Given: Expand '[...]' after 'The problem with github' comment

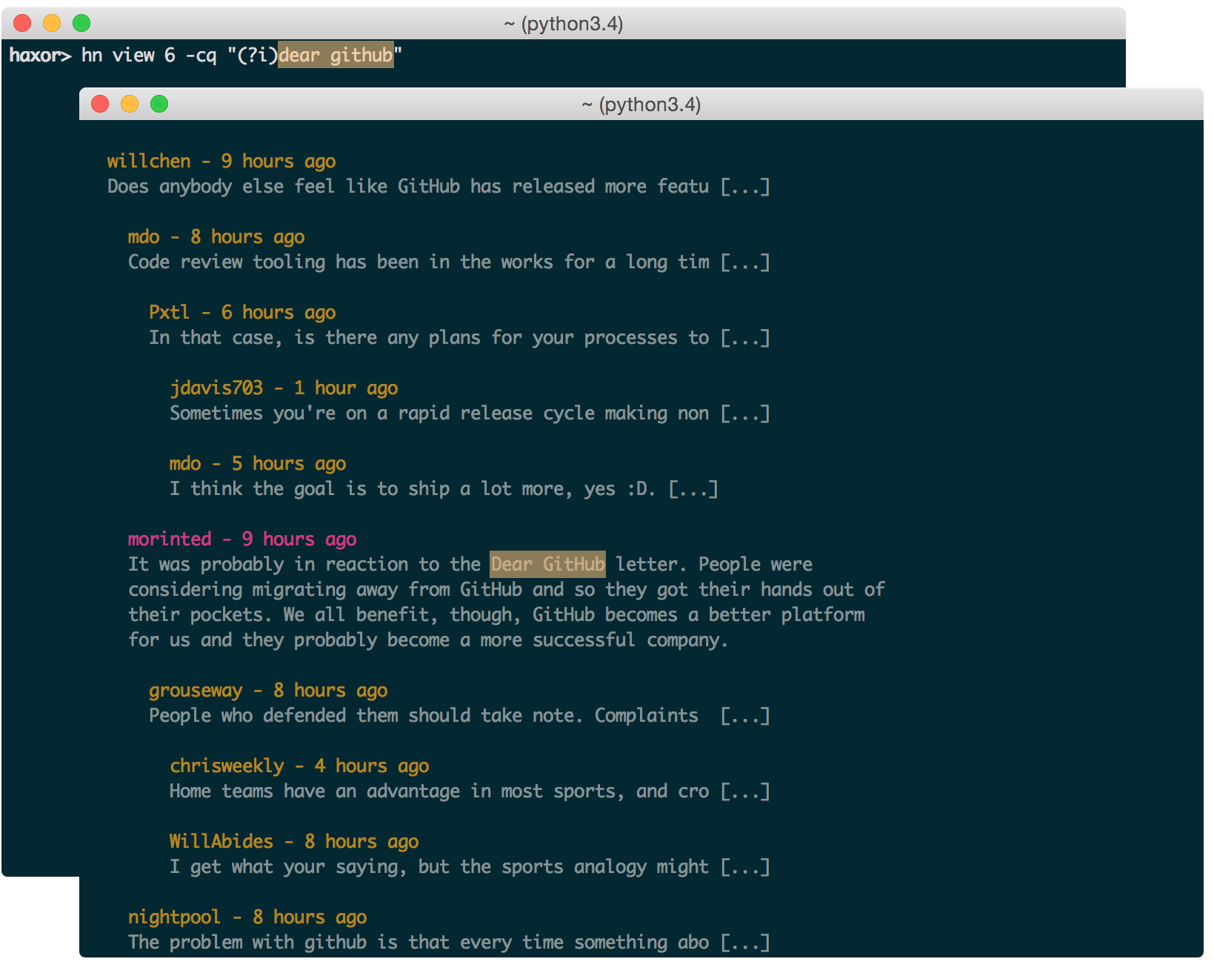Looking at the screenshot, I should point(745,943).
